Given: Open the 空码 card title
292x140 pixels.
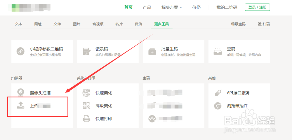Looking at the screenshot, I should pyautogui.click(x=231, y=49).
